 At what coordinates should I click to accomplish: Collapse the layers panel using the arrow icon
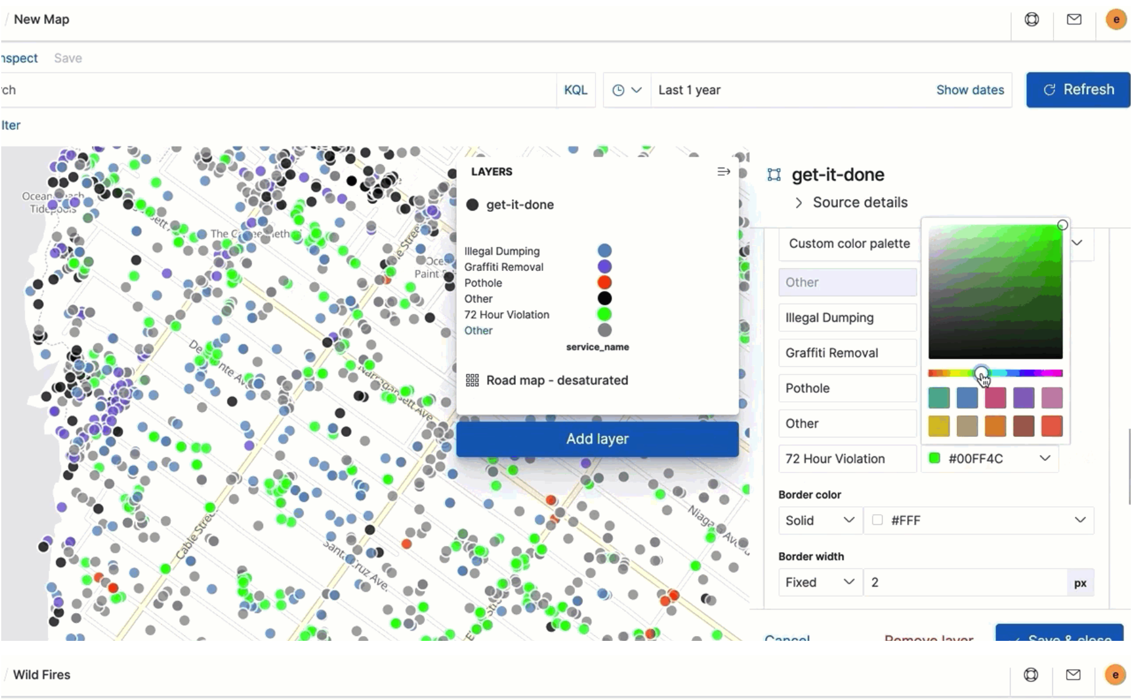[723, 172]
